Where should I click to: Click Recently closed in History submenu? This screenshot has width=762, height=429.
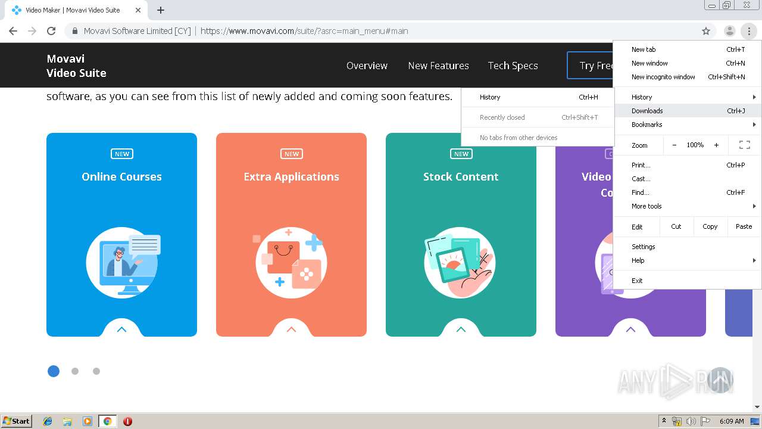tap(538, 117)
